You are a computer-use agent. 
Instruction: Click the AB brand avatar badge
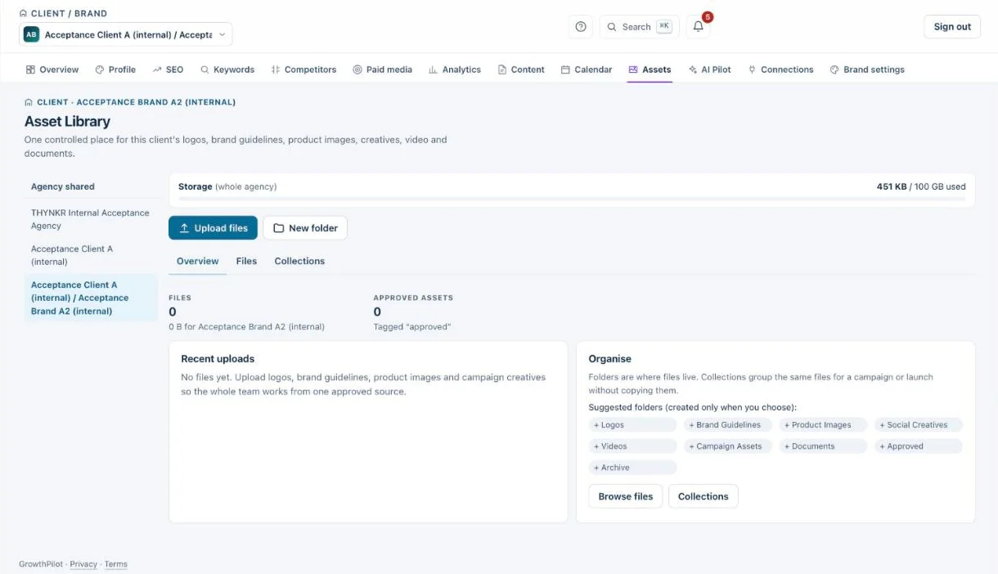[x=31, y=34]
